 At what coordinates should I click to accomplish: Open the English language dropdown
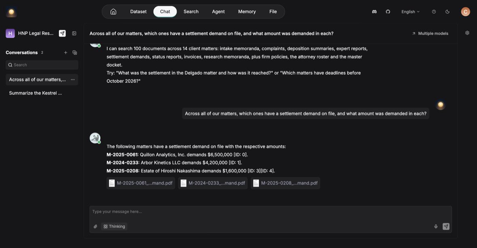pyautogui.click(x=410, y=12)
